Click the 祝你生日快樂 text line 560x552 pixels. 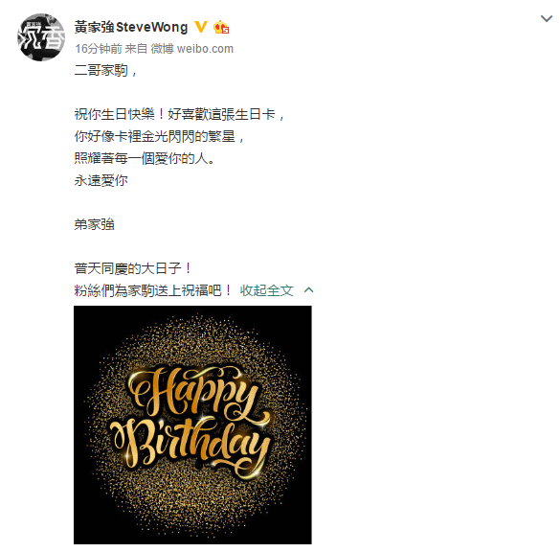[179, 114]
